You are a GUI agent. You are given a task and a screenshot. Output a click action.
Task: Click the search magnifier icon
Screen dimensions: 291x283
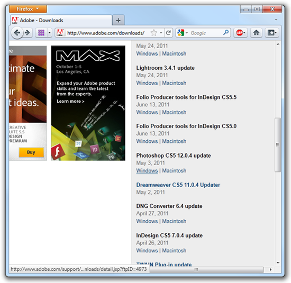pos(226,33)
